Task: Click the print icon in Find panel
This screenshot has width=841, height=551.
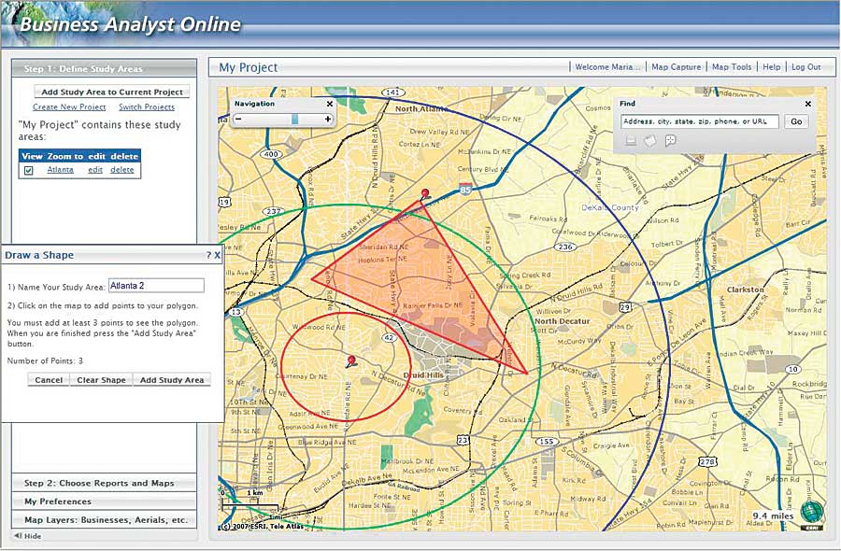Action: tap(632, 141)
